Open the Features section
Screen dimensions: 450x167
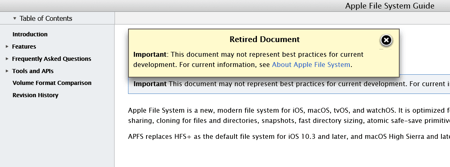(x=24, y=47)
